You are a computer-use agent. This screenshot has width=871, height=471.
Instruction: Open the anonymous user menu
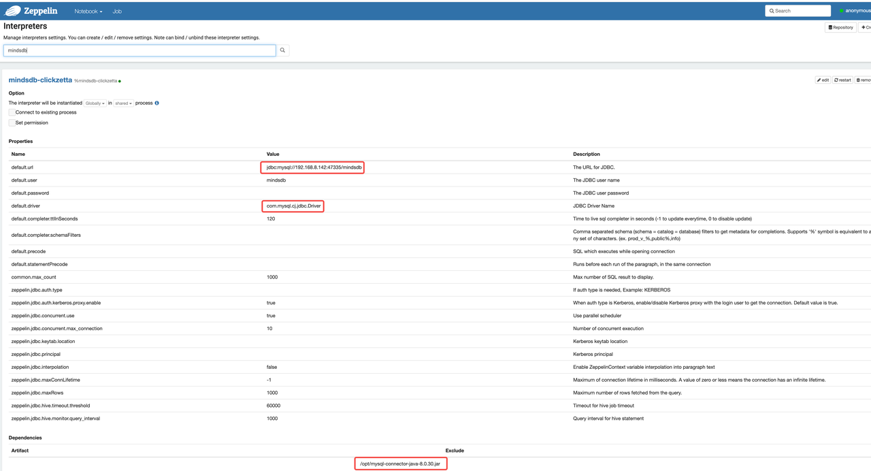click(855, 11)
